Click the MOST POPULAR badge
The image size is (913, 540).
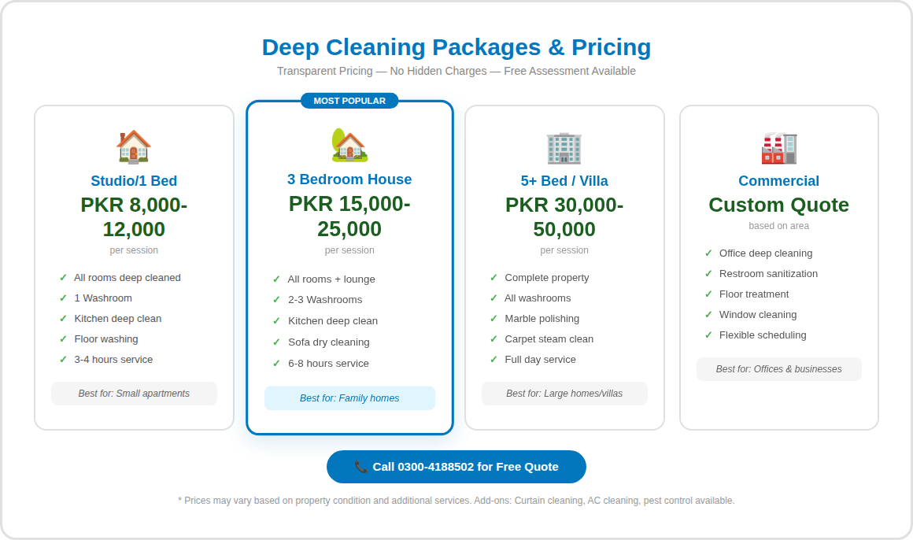(x=349, y=100)
